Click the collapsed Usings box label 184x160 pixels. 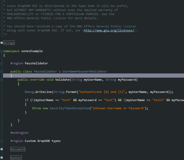tap(9, 43)
